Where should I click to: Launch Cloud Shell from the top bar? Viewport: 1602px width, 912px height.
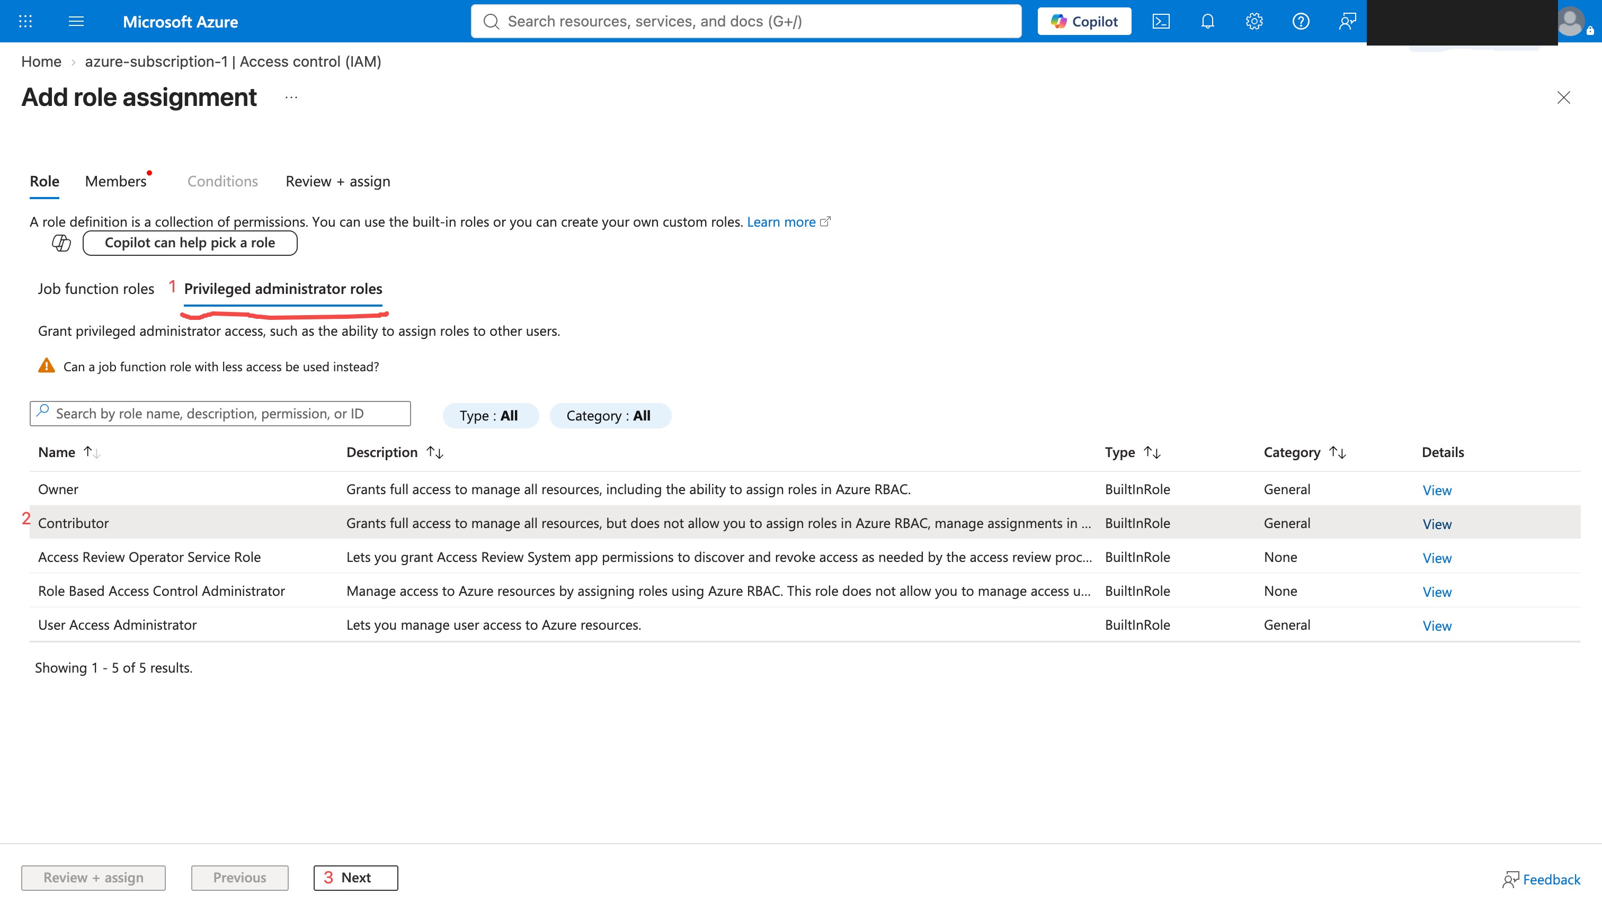click(x=1161, y=21)
